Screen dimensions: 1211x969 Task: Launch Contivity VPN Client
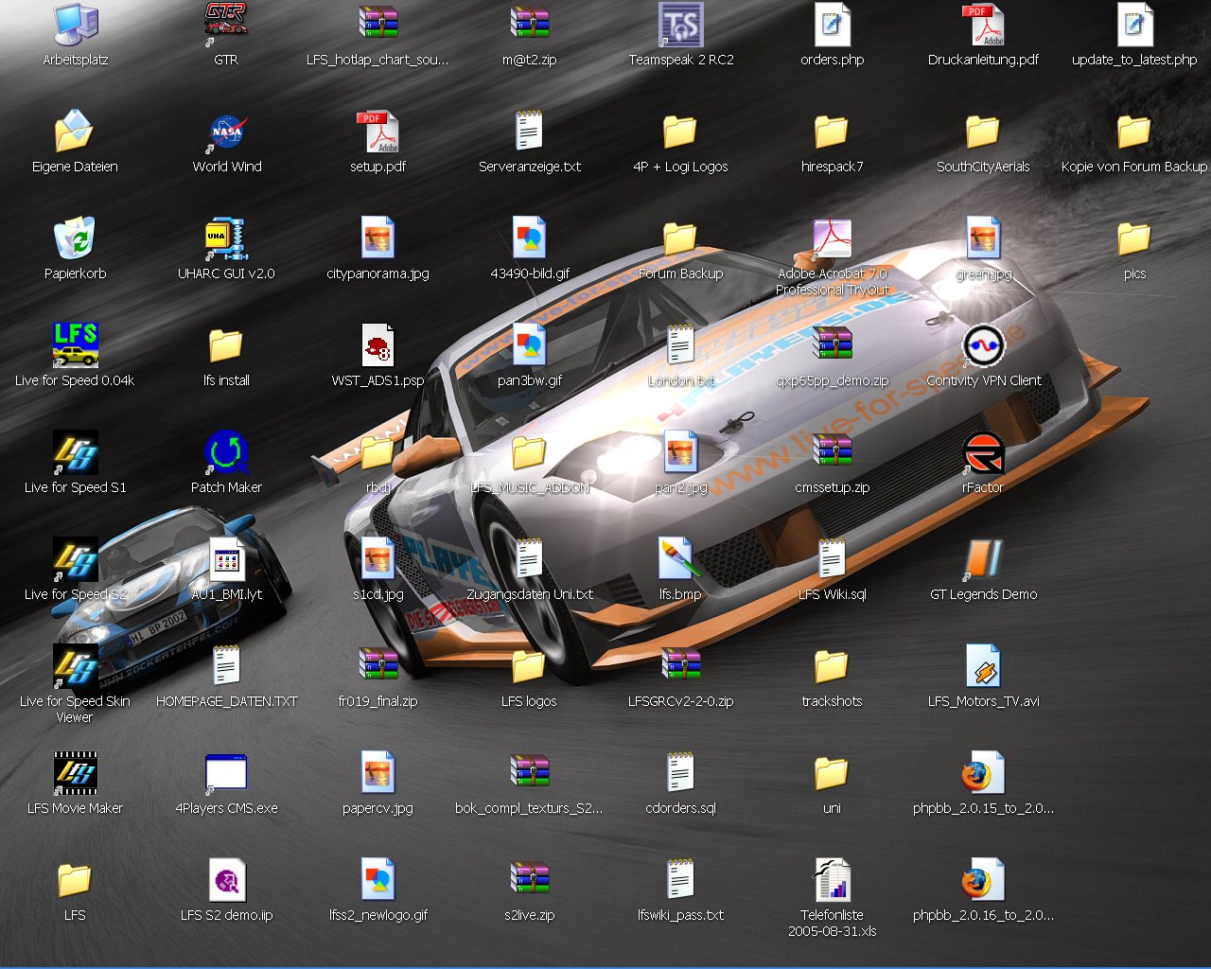point(984,346)
